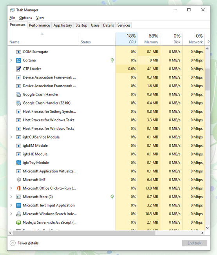Switch to the Startup tab

[x=81, y=25]
